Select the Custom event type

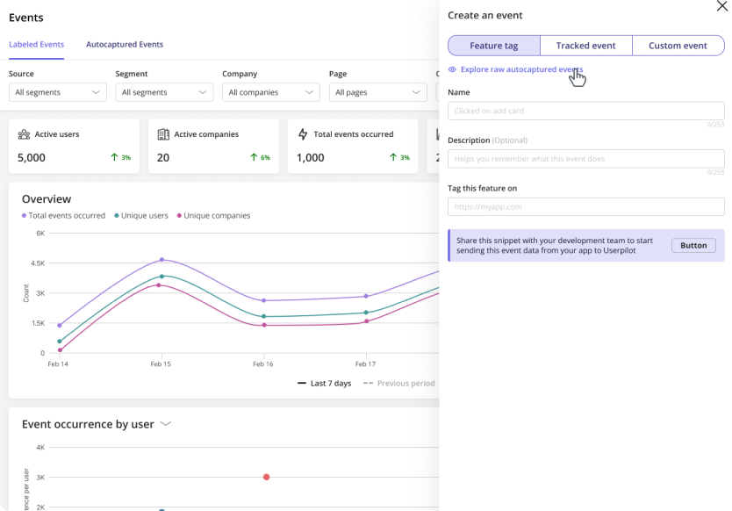(x=678, y=46)
